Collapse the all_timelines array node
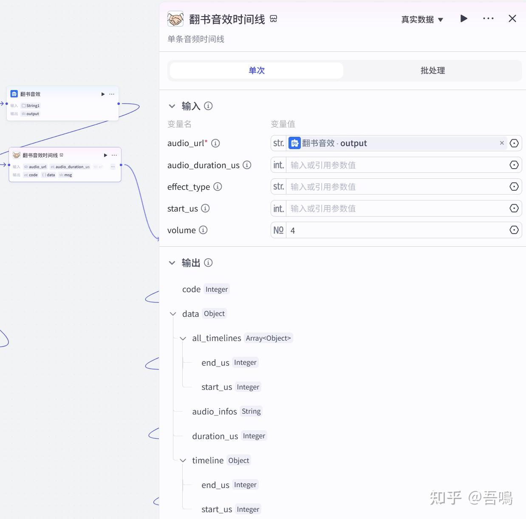Screen dimensions: 526x519 183,338
